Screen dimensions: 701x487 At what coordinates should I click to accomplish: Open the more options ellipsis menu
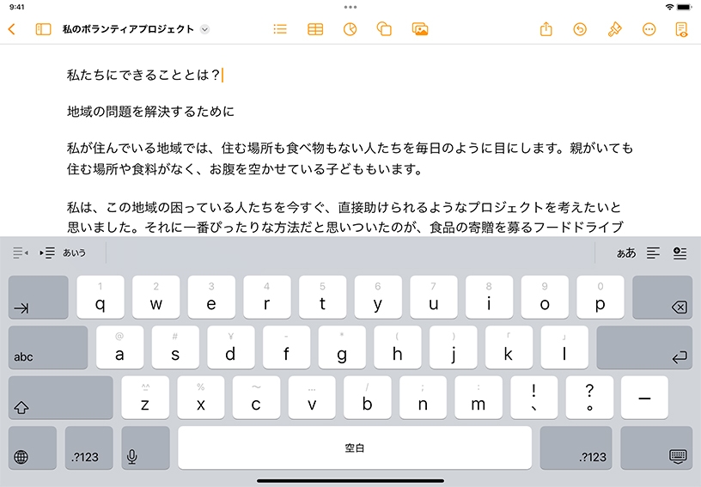coord(649,29)
